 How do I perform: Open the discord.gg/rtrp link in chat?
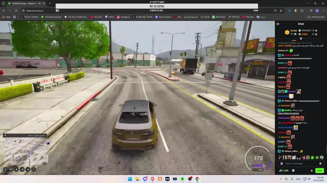coord(288,113)
